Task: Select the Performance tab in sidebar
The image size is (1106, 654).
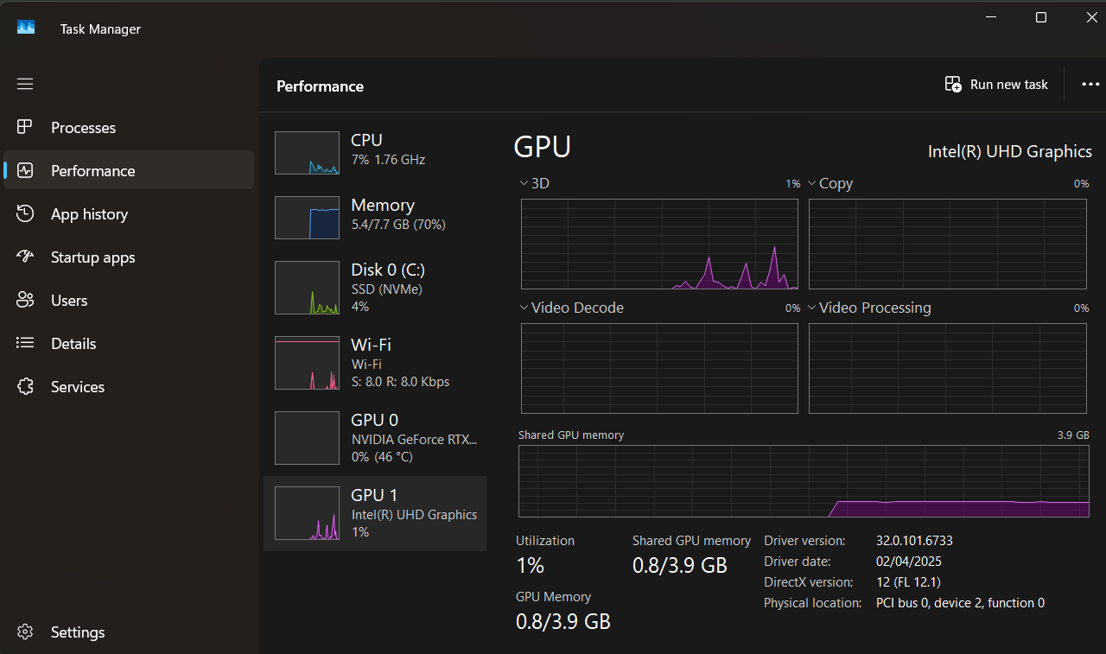Action: [92, 171]
